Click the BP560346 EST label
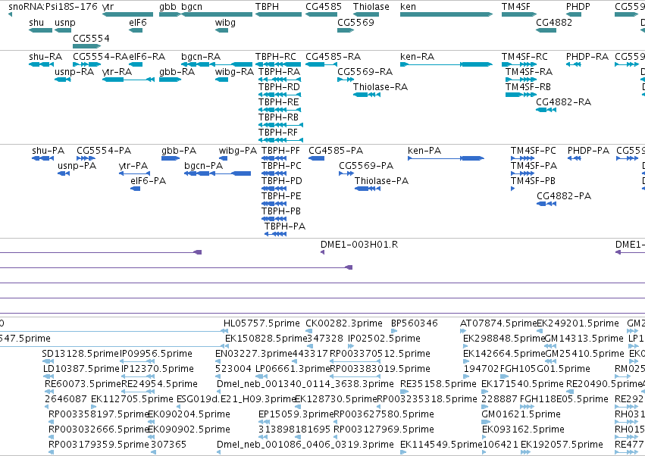645x456 pixels. point(415,323)
